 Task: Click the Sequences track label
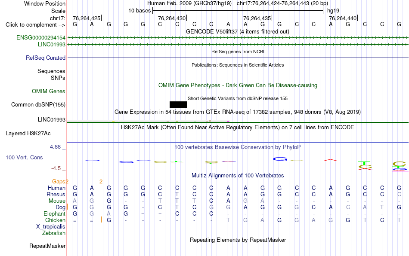pyautogui.click(x=51, y=71)
